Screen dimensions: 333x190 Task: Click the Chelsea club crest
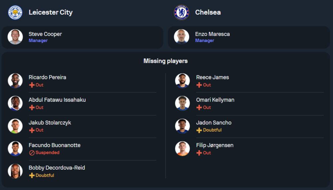181,12
